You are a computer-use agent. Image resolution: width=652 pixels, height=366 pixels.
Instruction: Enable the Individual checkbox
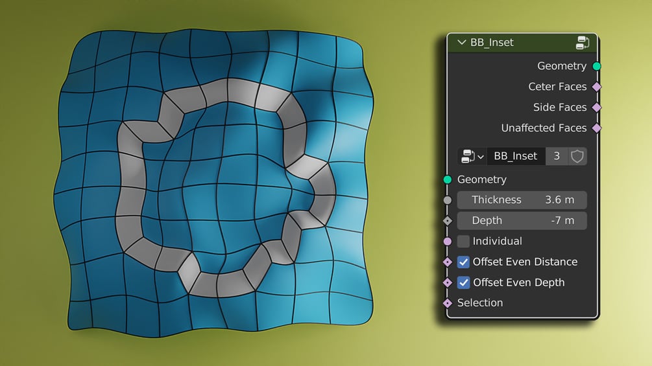coord(463,241)
